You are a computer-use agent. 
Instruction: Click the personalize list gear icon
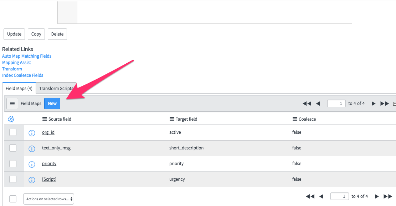point(11,119)
